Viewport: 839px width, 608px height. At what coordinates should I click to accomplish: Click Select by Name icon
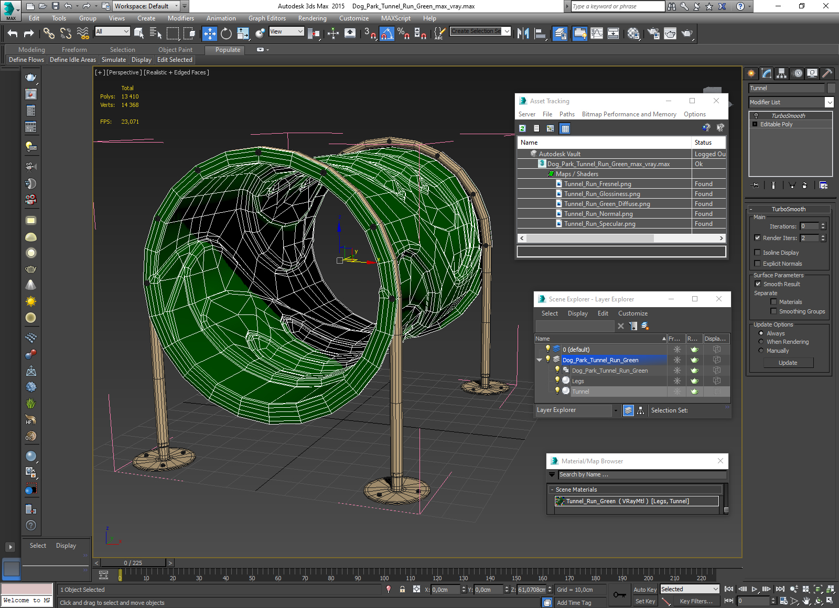click(x=156, y=34)
